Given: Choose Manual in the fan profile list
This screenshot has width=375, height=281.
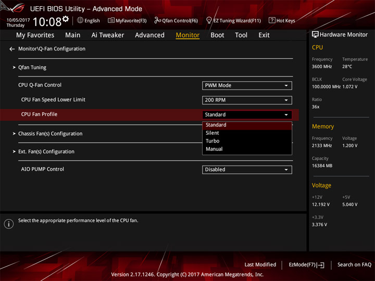Looking at the screenshot, I should point(247,149).
